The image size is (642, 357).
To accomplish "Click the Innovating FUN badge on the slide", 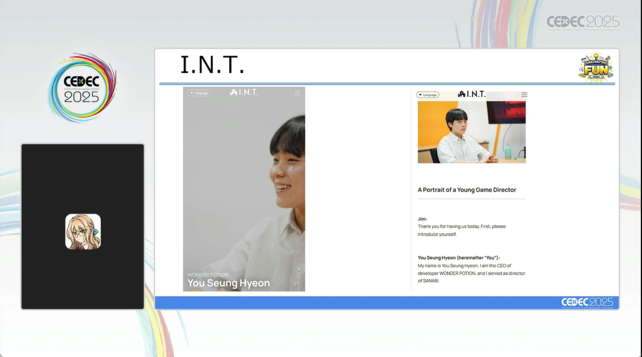I will pos(596,67).
